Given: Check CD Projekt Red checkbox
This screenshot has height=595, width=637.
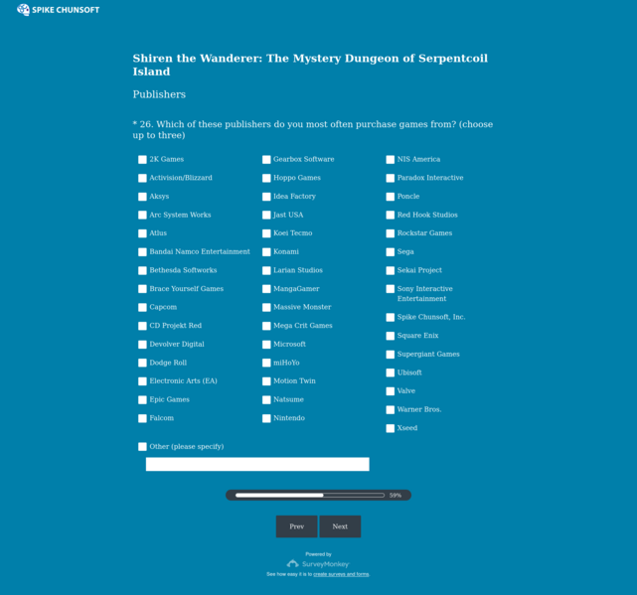Looking at the screenshot, I should pos(142,326).
